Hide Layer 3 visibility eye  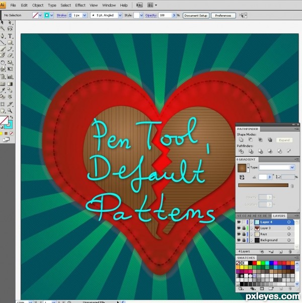click(x=239, y=228)
